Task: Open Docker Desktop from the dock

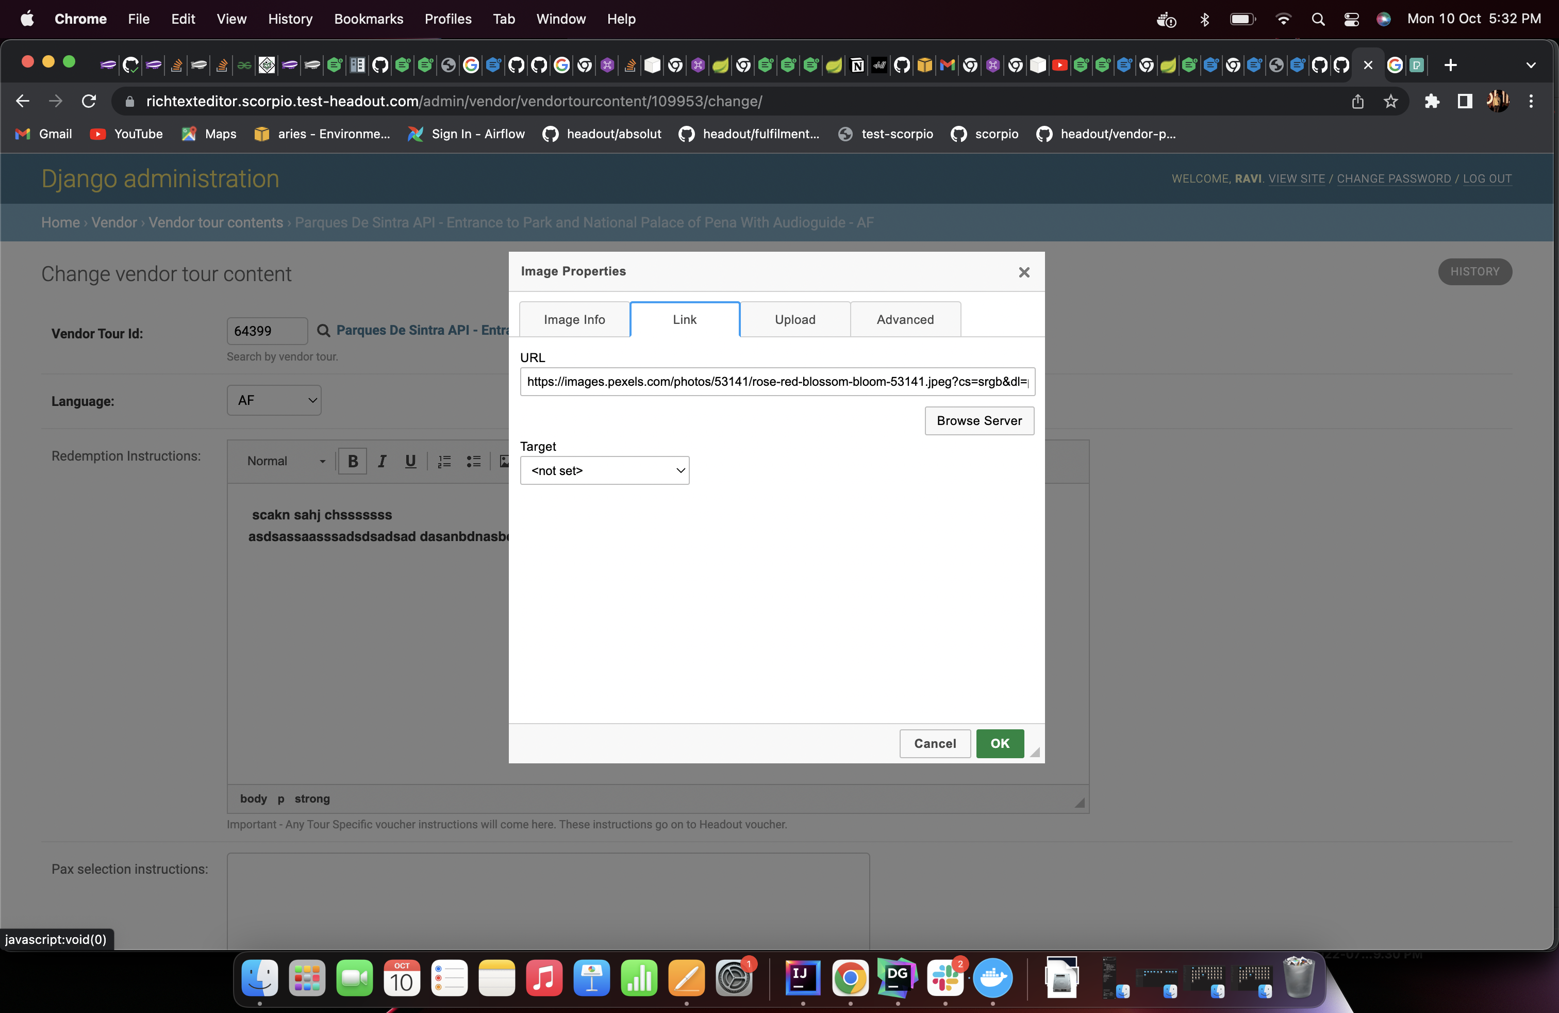Action: coord(992,978)
